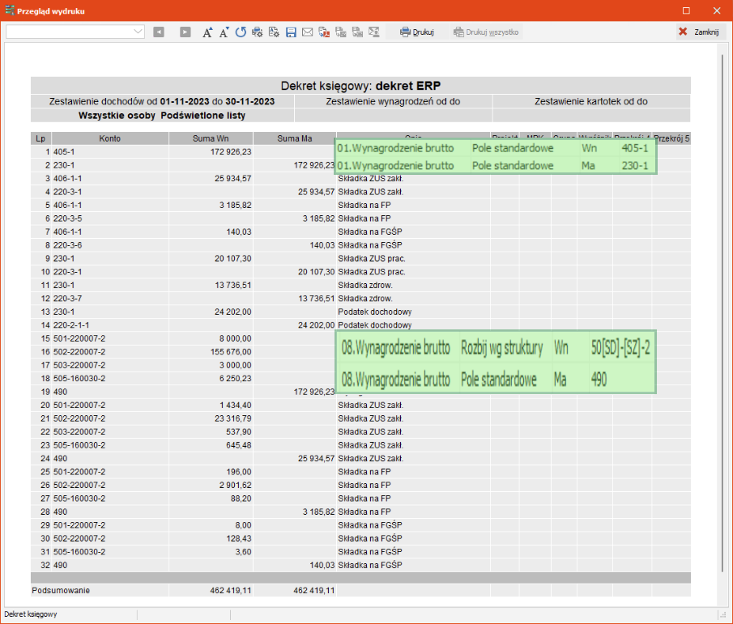Increase font size with A up icon
This screenshot has width=733, height=624.
click(x=207, y=32)
